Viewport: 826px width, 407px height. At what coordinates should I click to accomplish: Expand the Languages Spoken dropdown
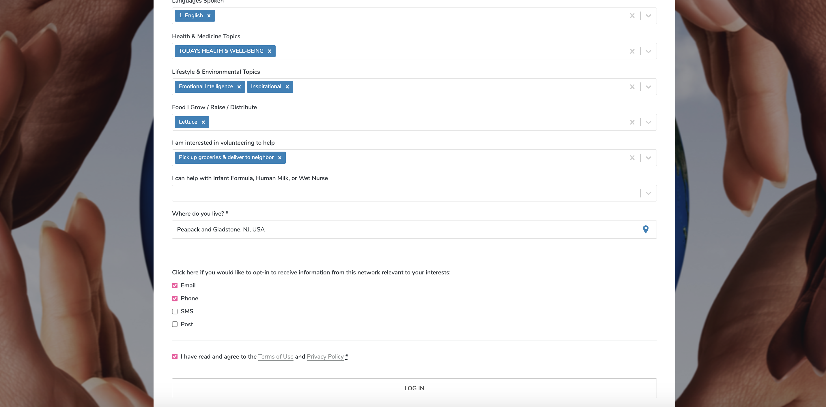(x=648, y=16)
